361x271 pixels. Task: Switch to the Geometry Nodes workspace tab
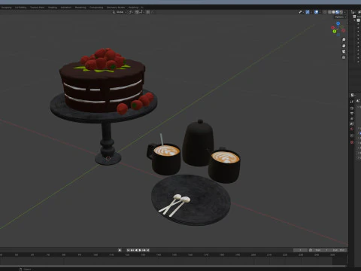116,8
